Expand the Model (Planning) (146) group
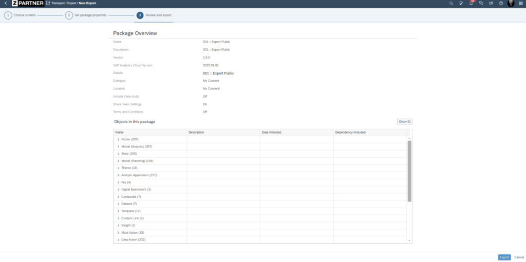Image resolution: width=526 pixels, height=262 pixels. [x=118, y=161]
